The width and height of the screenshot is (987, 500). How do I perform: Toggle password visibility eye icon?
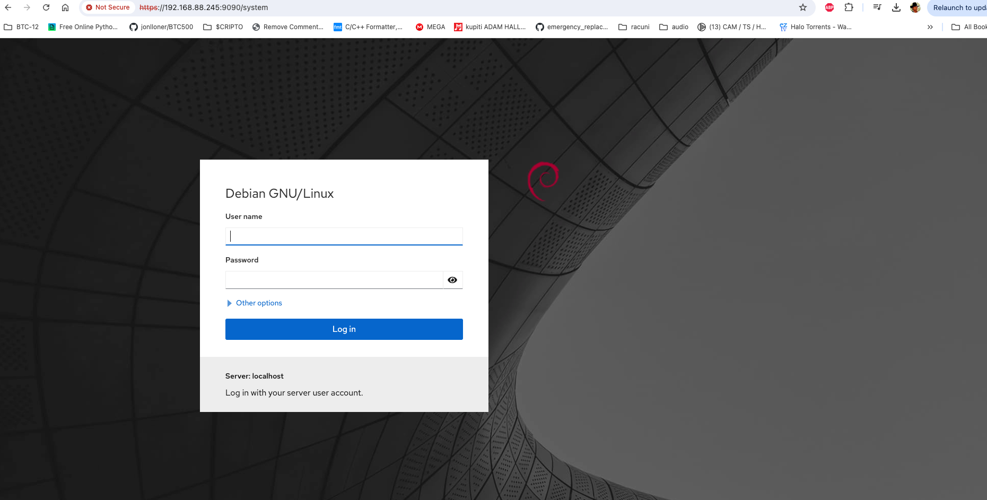coord(452,280)
